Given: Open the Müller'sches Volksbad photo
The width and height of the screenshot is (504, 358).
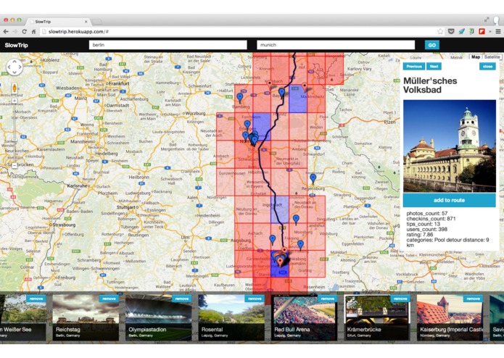Looking at the screenshot, I should (x=450, y=146).
